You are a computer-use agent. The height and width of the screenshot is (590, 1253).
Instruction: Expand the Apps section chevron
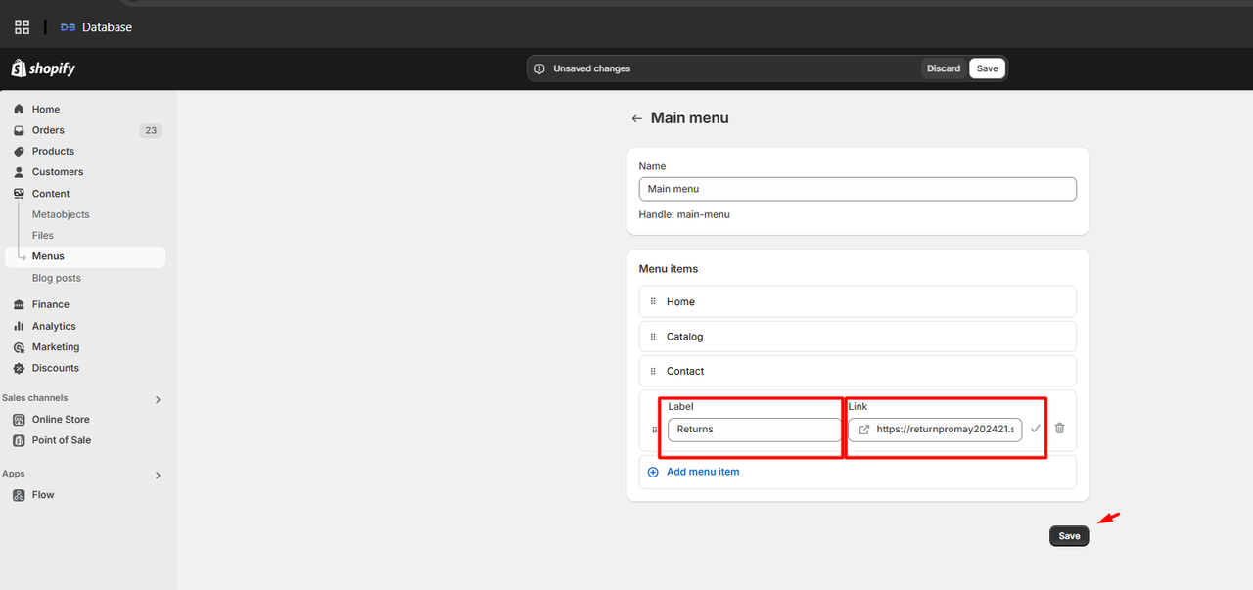click(x=159, y=475)
